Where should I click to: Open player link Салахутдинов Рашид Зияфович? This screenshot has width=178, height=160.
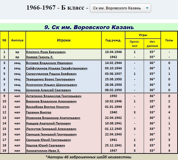pyautogui.click(x=51, y=74)
